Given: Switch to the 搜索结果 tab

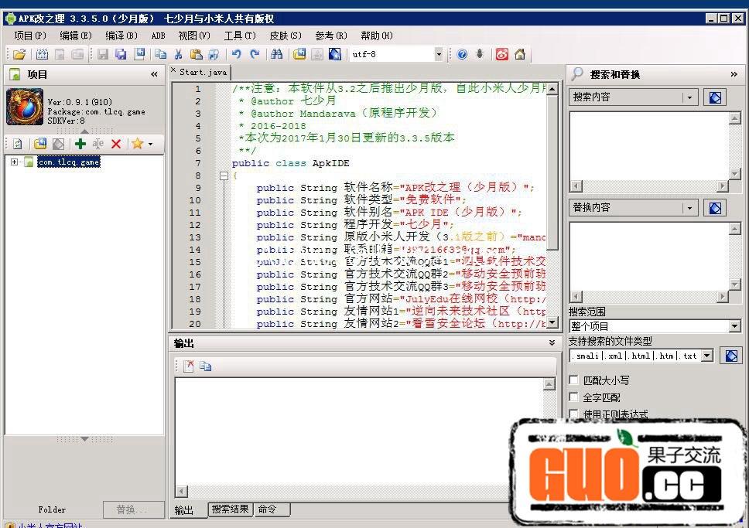Looking at the screenshot, I should click(231, 509).
